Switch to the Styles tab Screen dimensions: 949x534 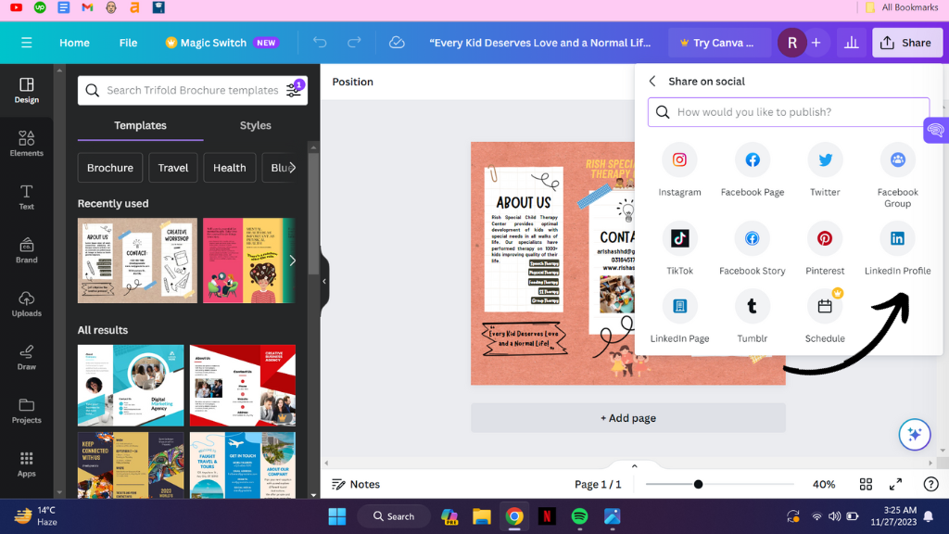pyautogui.click(x=256, y=125)
